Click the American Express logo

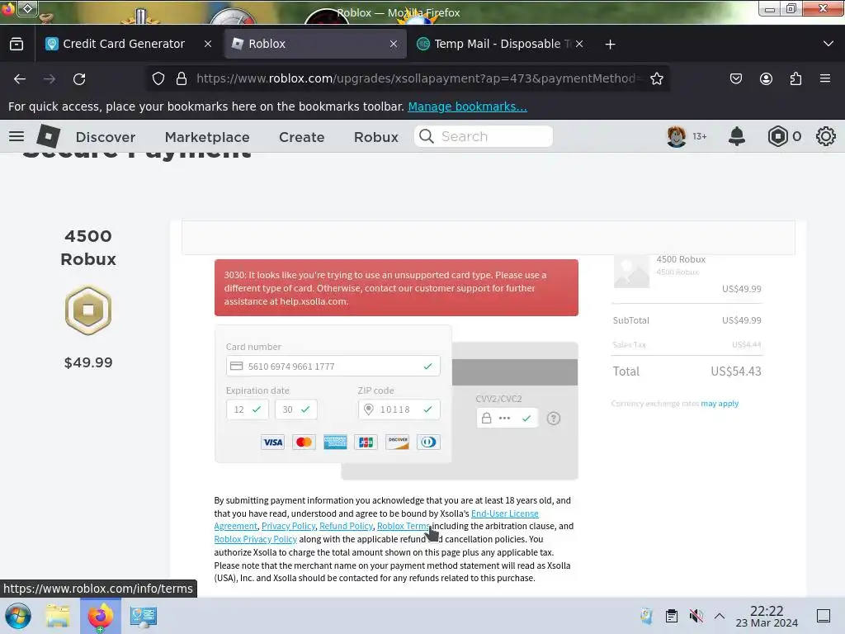(x=335, y=442)
